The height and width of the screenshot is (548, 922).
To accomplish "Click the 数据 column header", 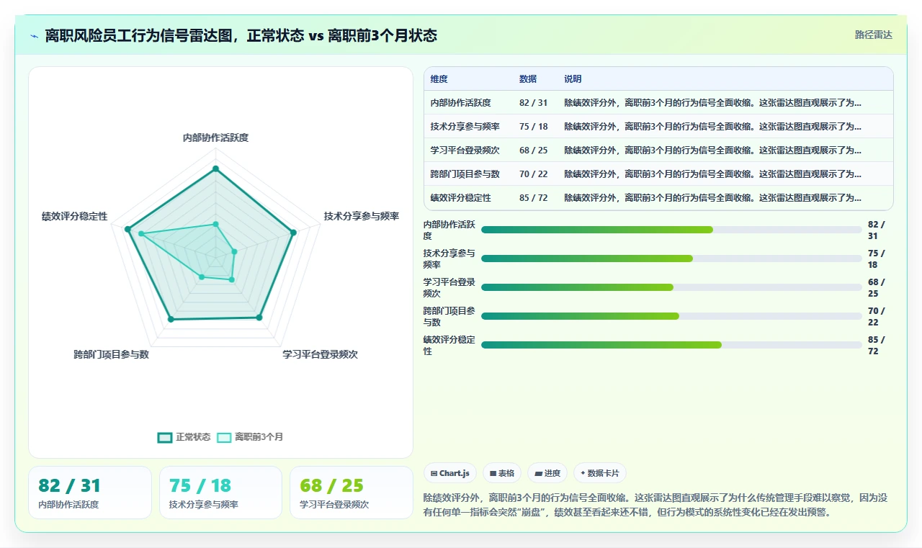I will coord(528,79).
